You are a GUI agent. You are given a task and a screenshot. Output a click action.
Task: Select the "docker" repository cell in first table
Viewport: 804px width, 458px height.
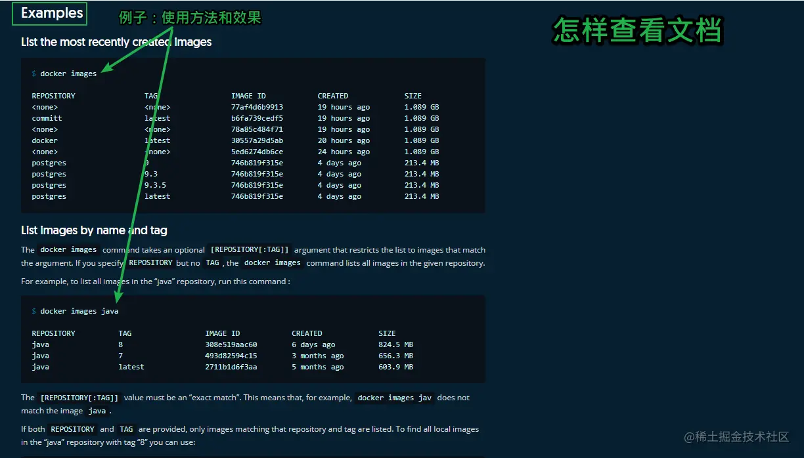tap(45, 140)
